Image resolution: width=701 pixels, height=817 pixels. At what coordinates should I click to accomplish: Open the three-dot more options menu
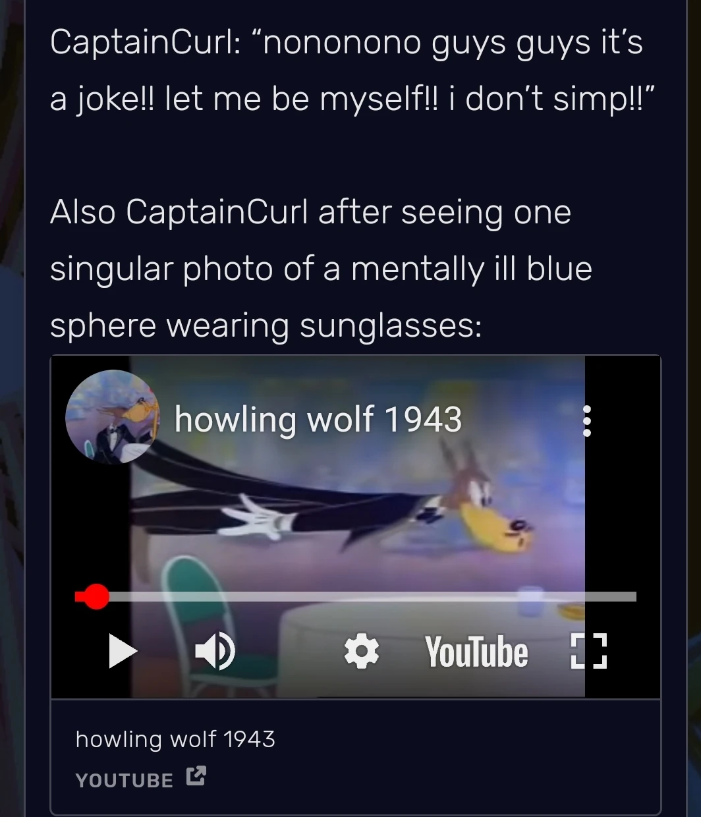tap(587, 421)
